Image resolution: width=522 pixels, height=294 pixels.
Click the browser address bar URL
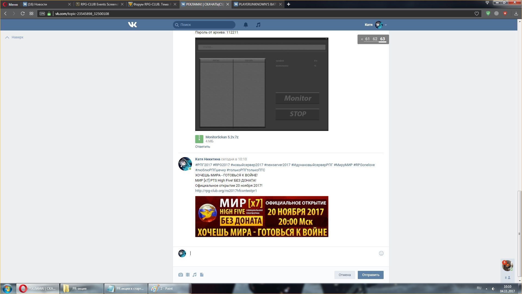point(82,14)
